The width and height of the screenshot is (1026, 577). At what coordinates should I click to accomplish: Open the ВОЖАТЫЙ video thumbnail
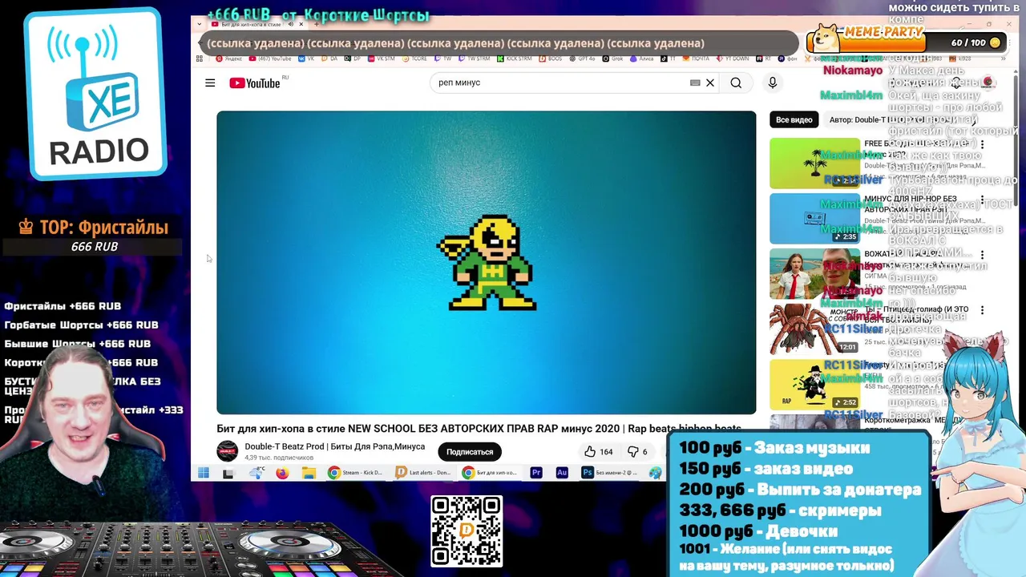(814, 274)
